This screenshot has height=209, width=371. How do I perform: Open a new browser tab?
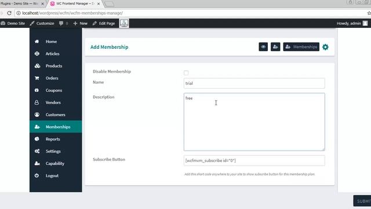coord(109,4)
